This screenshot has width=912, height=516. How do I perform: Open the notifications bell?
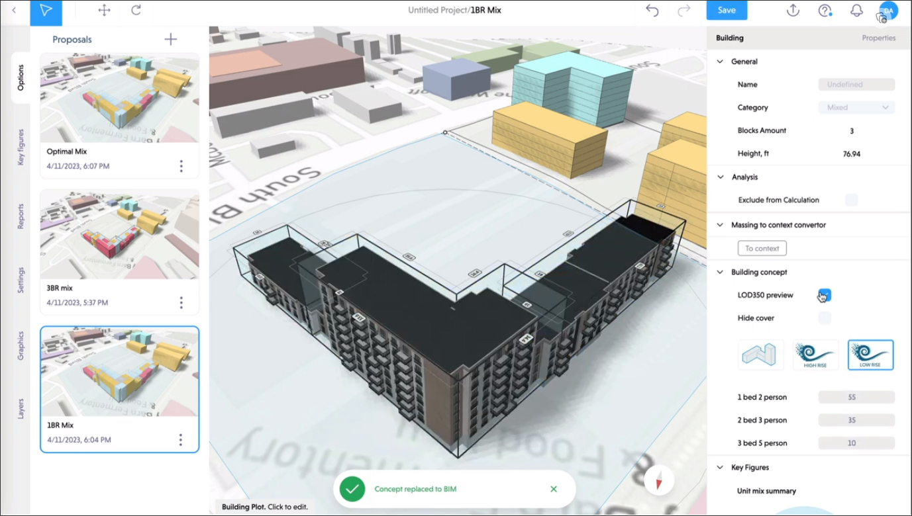[x=856, y=11]
